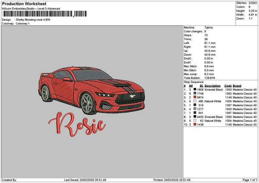Click the 'Created By:' footer label
This screenshot has width=259, height=183.
point(9,180)
